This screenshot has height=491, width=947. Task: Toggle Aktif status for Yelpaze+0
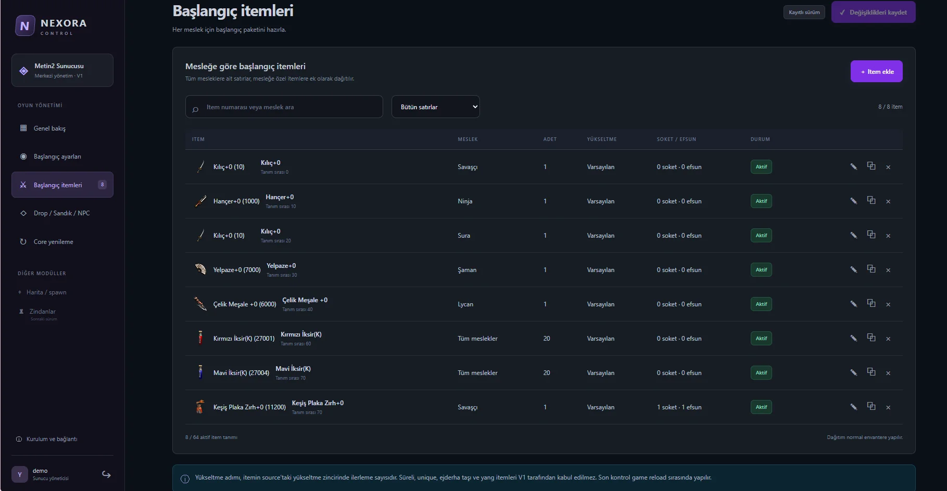pyautogui.click(x=761, y=270)
